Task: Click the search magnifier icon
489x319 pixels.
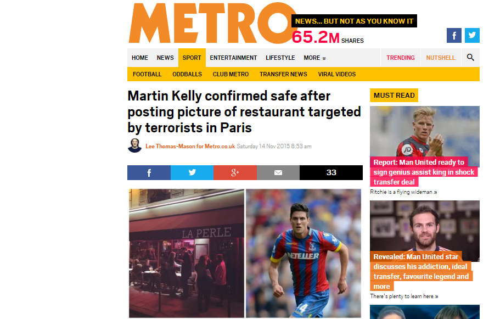Action: (x=470, y=58)
